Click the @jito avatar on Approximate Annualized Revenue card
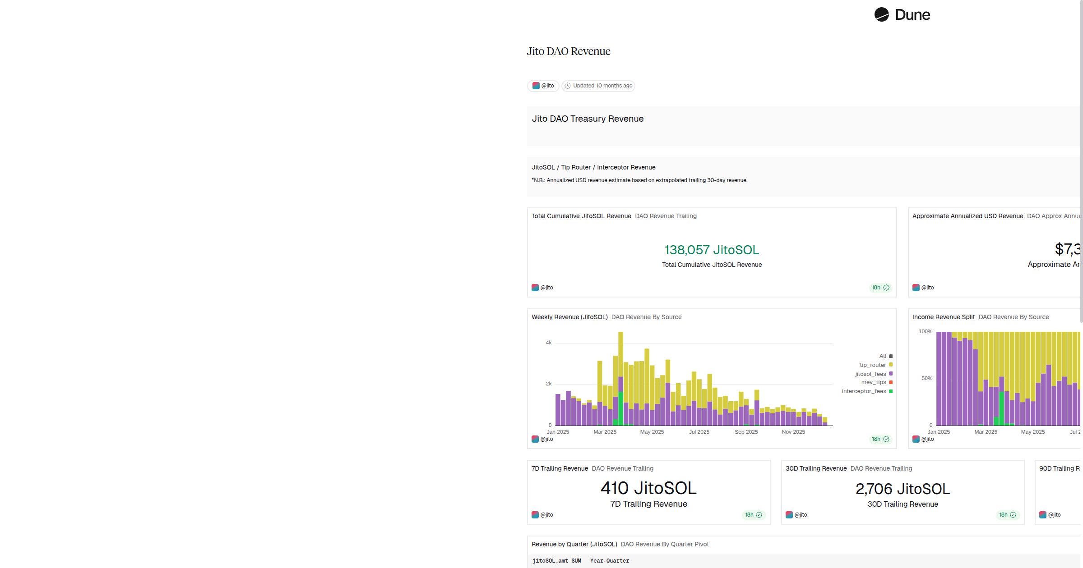 [x=916, y=288]
